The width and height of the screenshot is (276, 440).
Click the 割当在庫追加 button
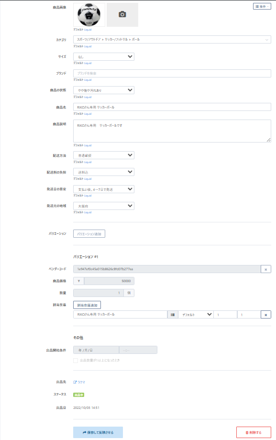pos(87,305)
